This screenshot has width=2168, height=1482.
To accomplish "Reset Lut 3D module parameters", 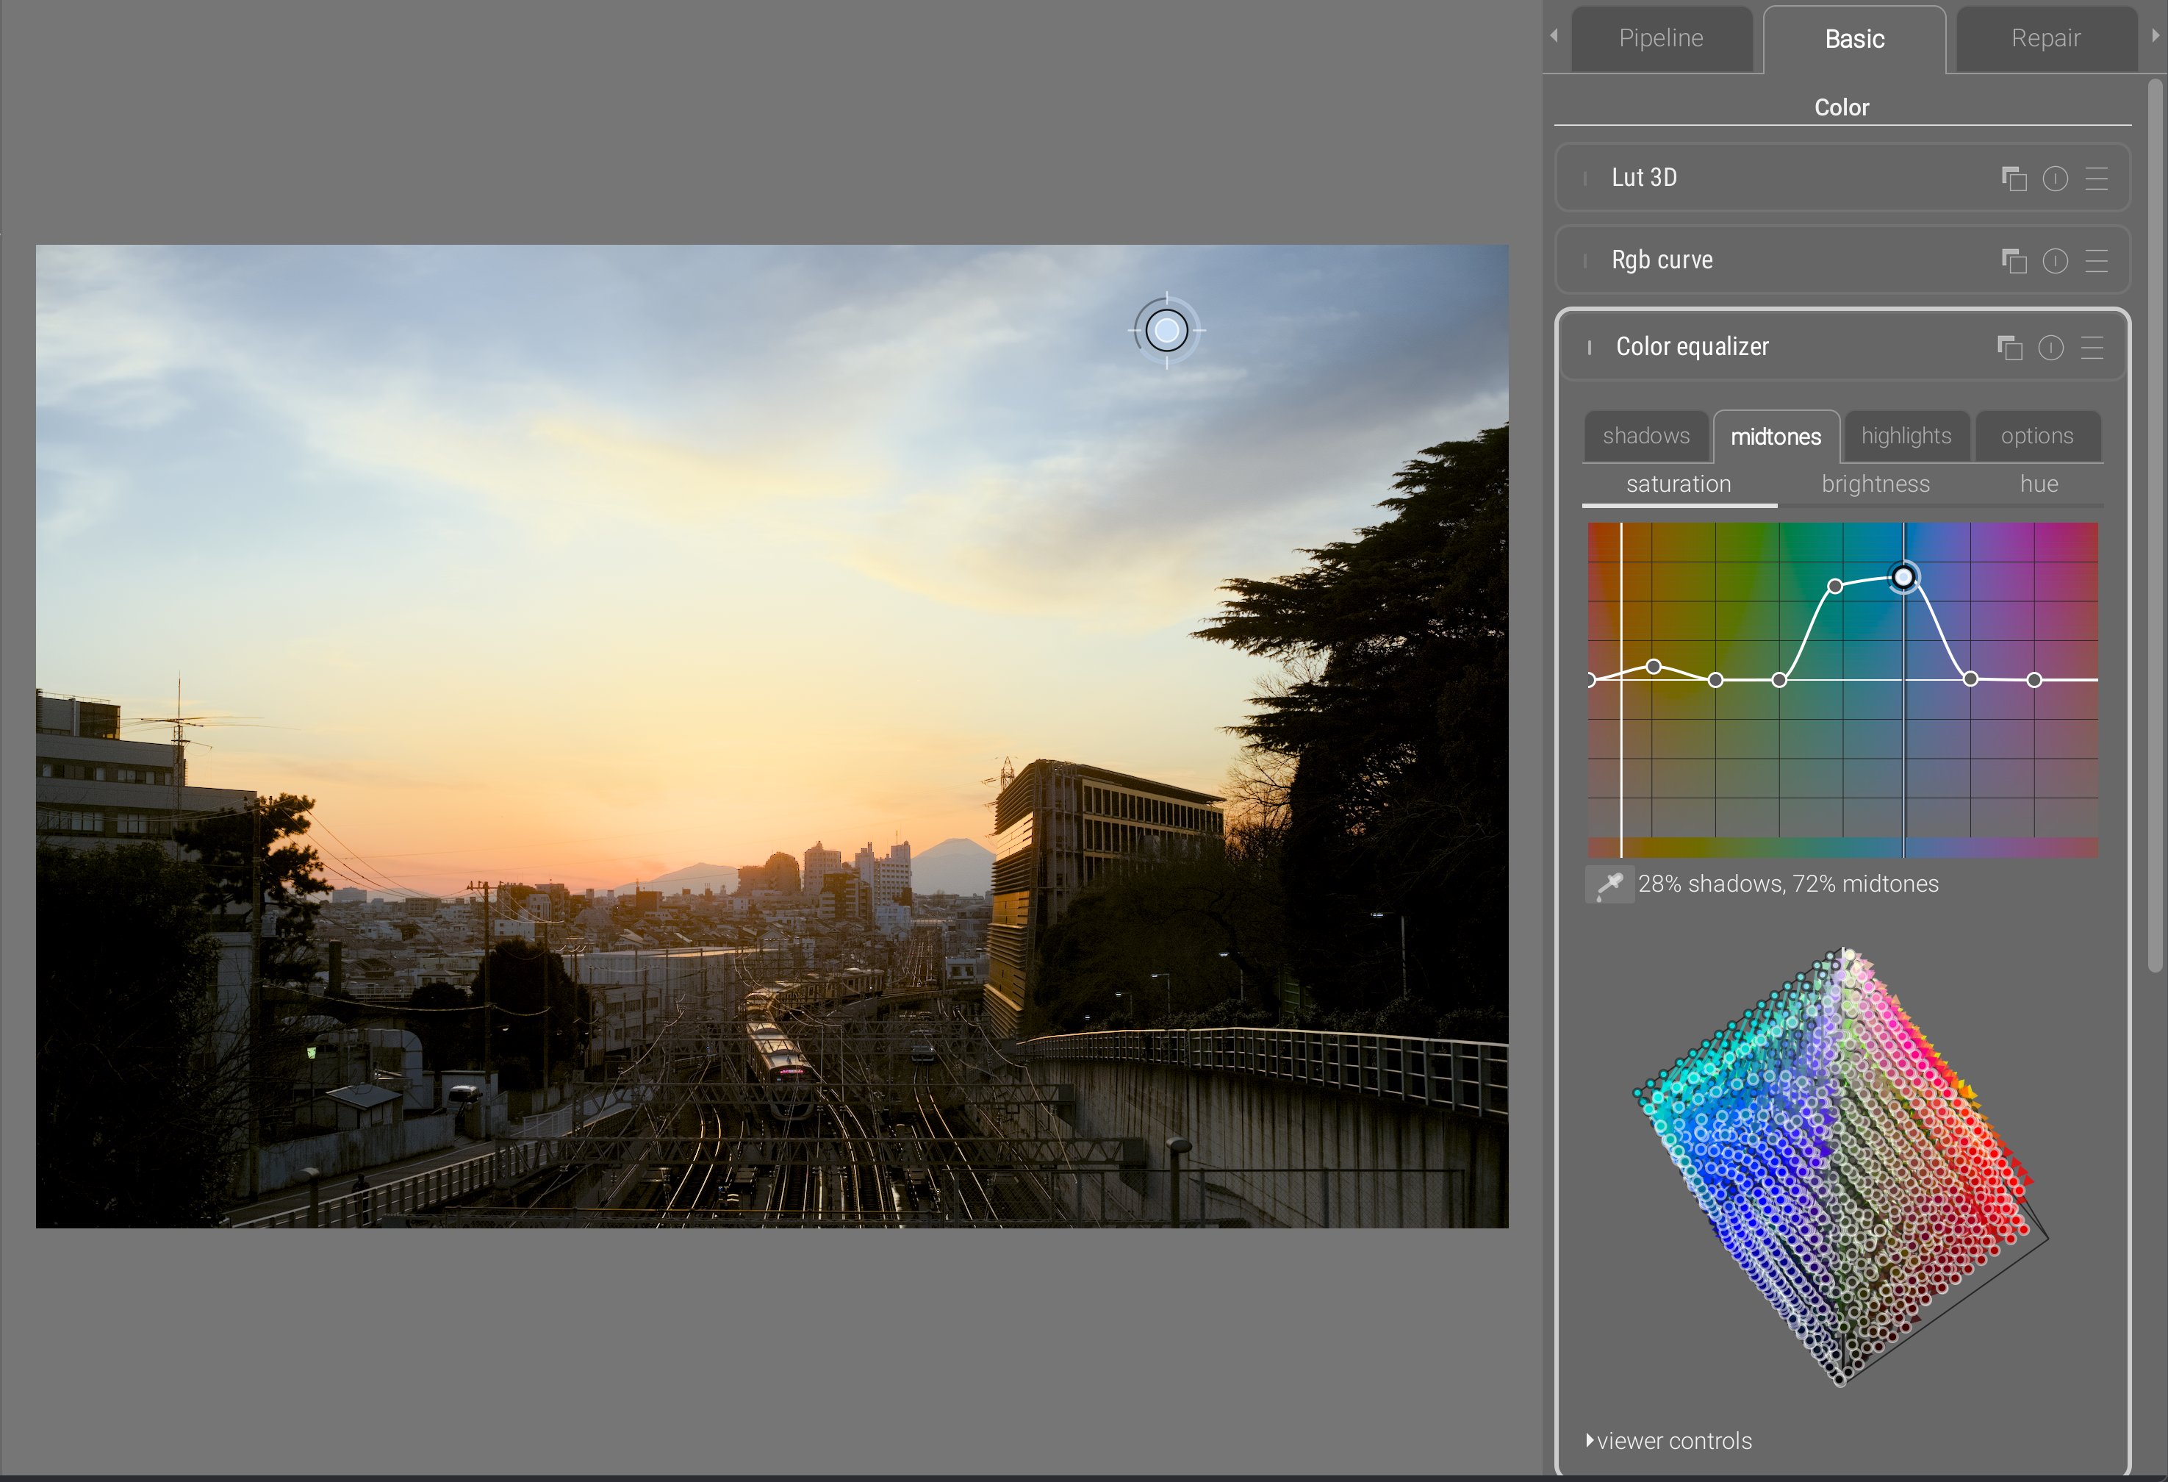I will coord(2055,178).
